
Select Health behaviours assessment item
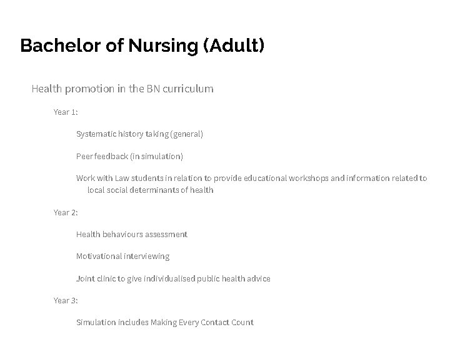pos(132,235)
